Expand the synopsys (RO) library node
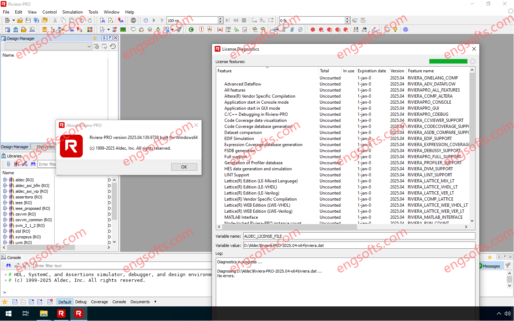The image size is (514, 321). tap(5, 237)
